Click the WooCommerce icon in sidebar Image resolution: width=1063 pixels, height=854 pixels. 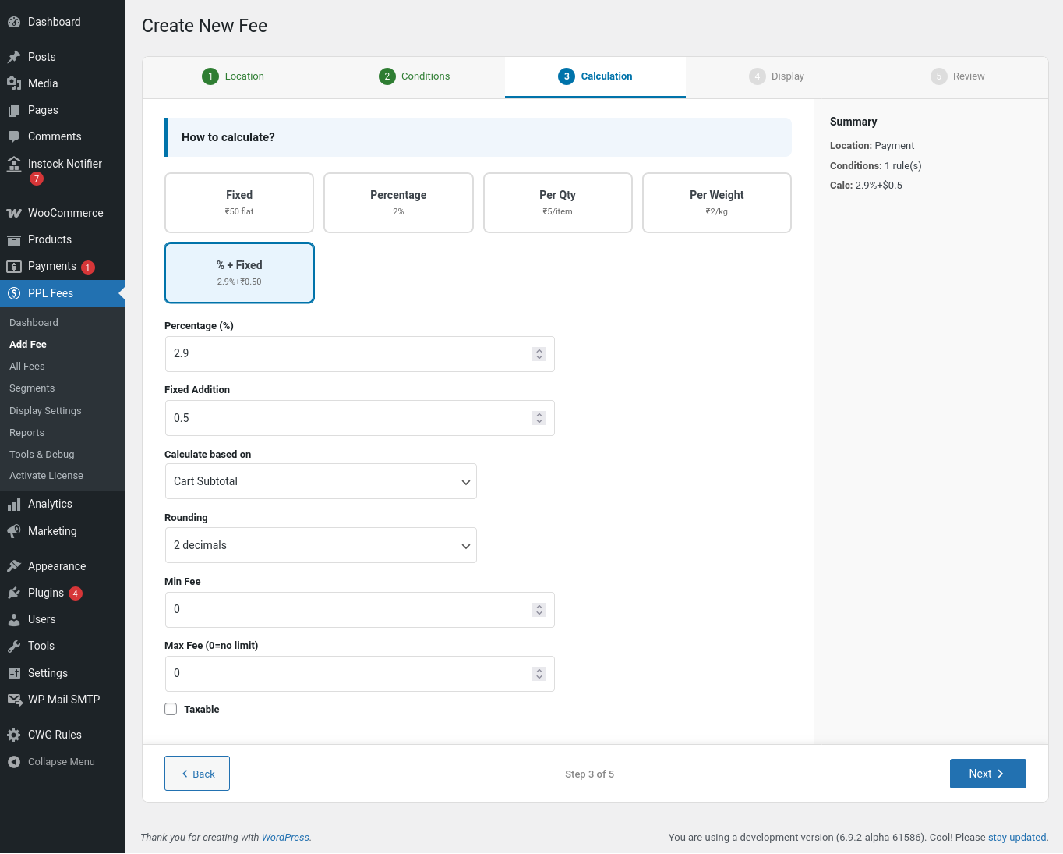coord(14,213)
